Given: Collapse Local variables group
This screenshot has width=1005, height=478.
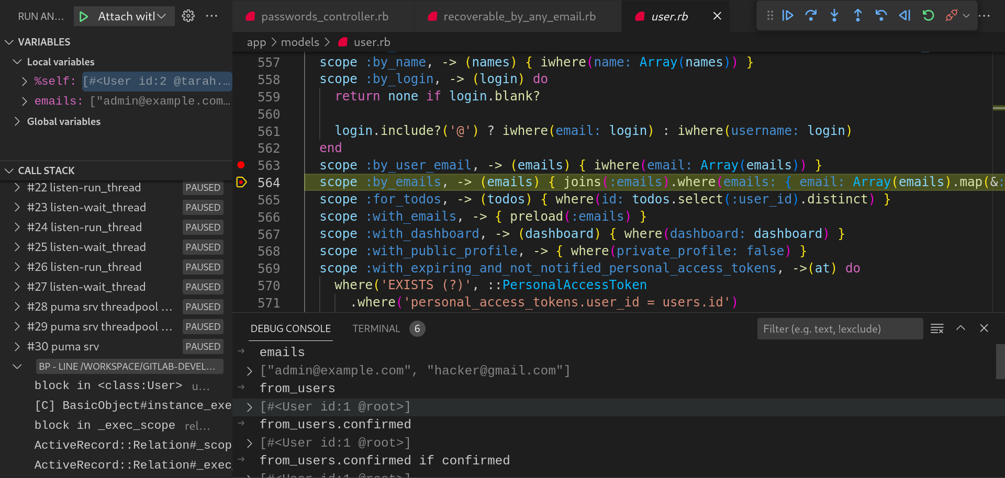Looking at the screenshot, I should [17, 62].
